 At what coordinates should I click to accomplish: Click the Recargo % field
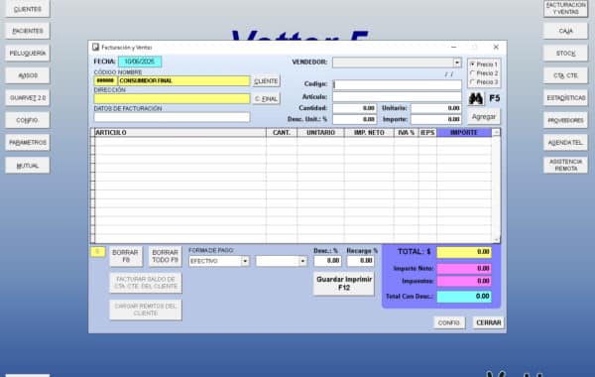pyautogui.click(x=361, y=261)
